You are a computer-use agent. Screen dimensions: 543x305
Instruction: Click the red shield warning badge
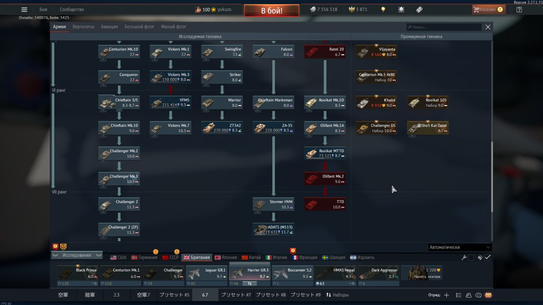tap(55, 247)
